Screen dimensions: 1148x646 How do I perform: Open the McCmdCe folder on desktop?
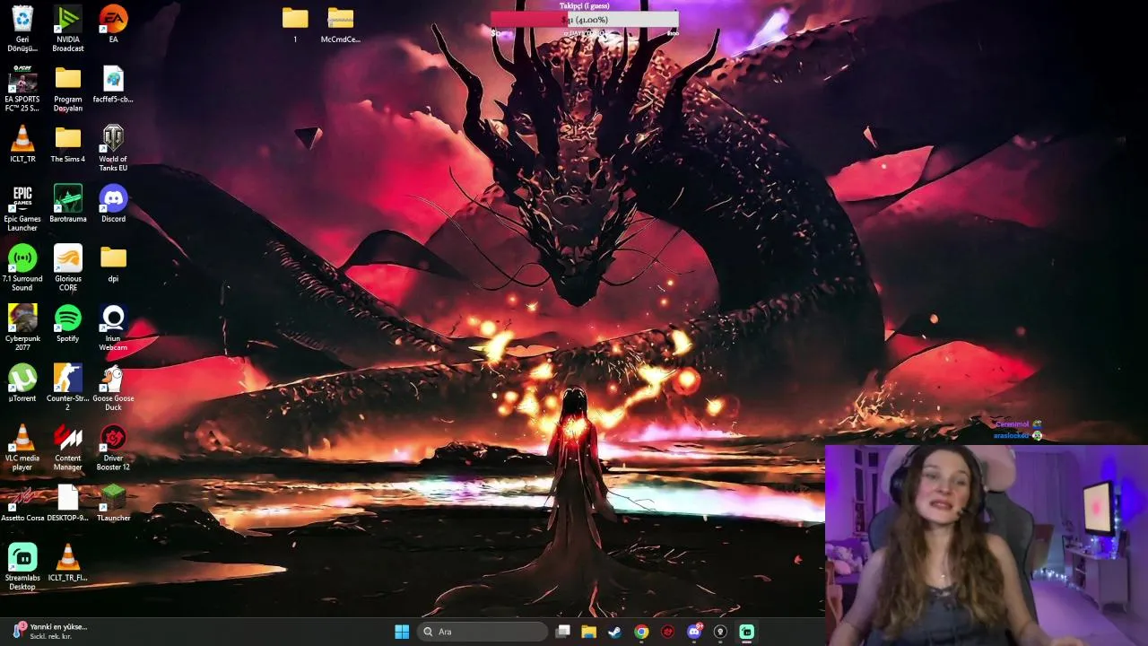[341, 24]
